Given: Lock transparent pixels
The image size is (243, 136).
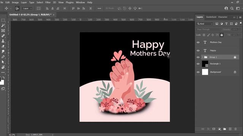Looking at the screenshot, I should click(204, 35).
